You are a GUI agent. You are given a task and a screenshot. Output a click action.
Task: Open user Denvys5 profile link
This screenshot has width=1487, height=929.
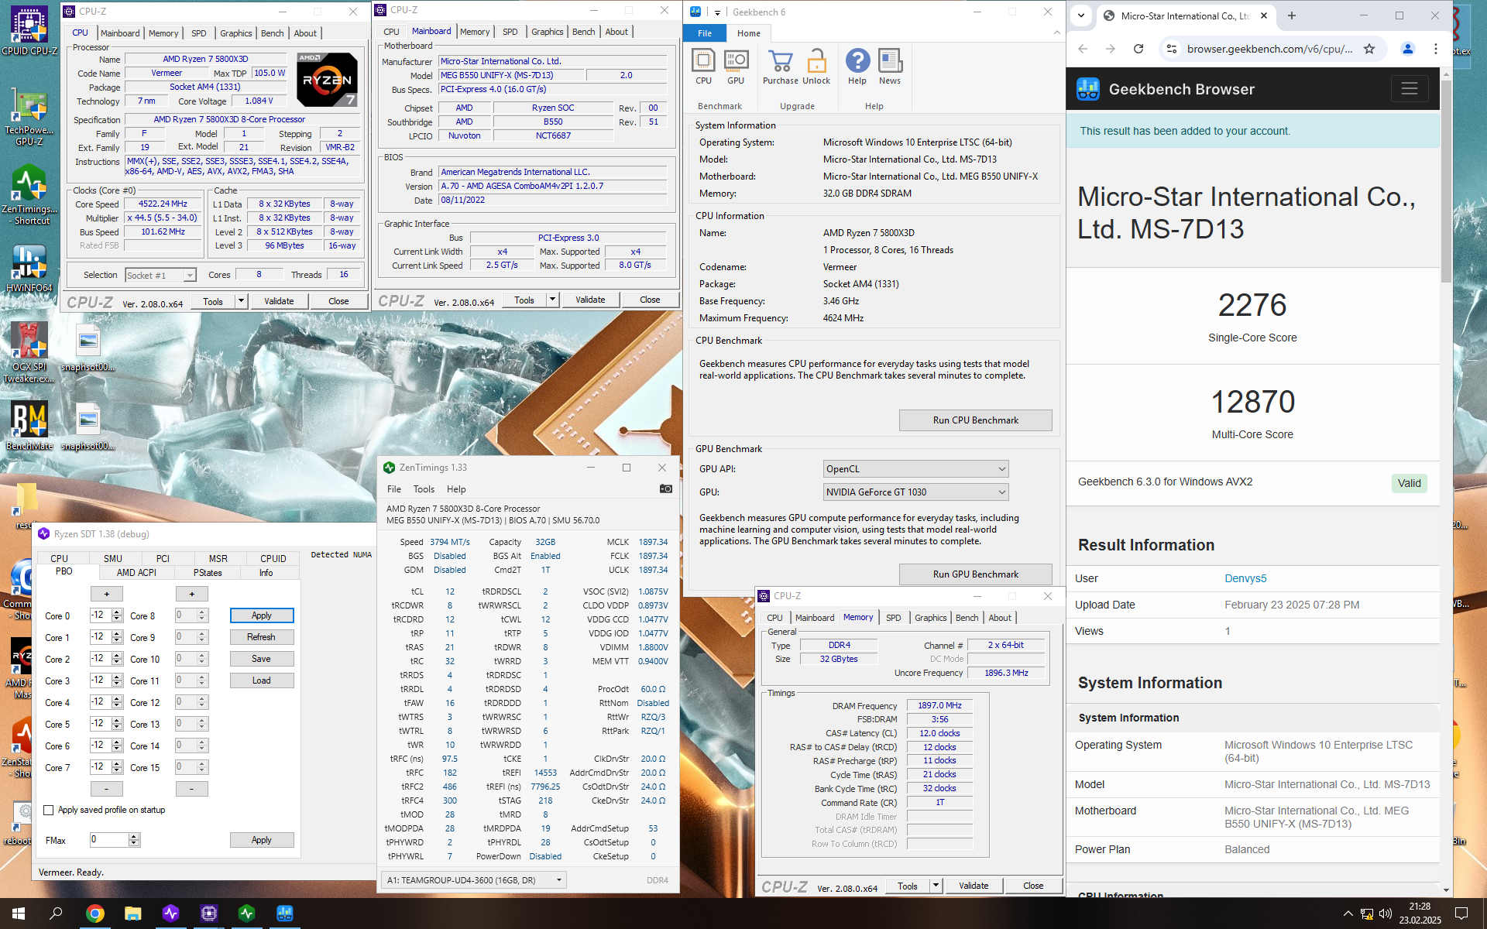1245,578
